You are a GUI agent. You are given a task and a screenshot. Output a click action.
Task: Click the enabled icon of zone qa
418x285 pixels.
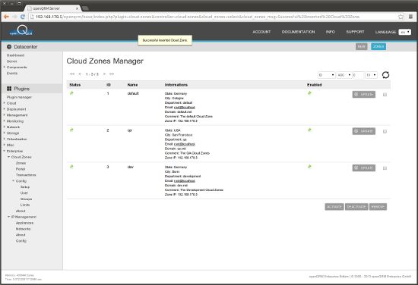click(x=309, y=130)
